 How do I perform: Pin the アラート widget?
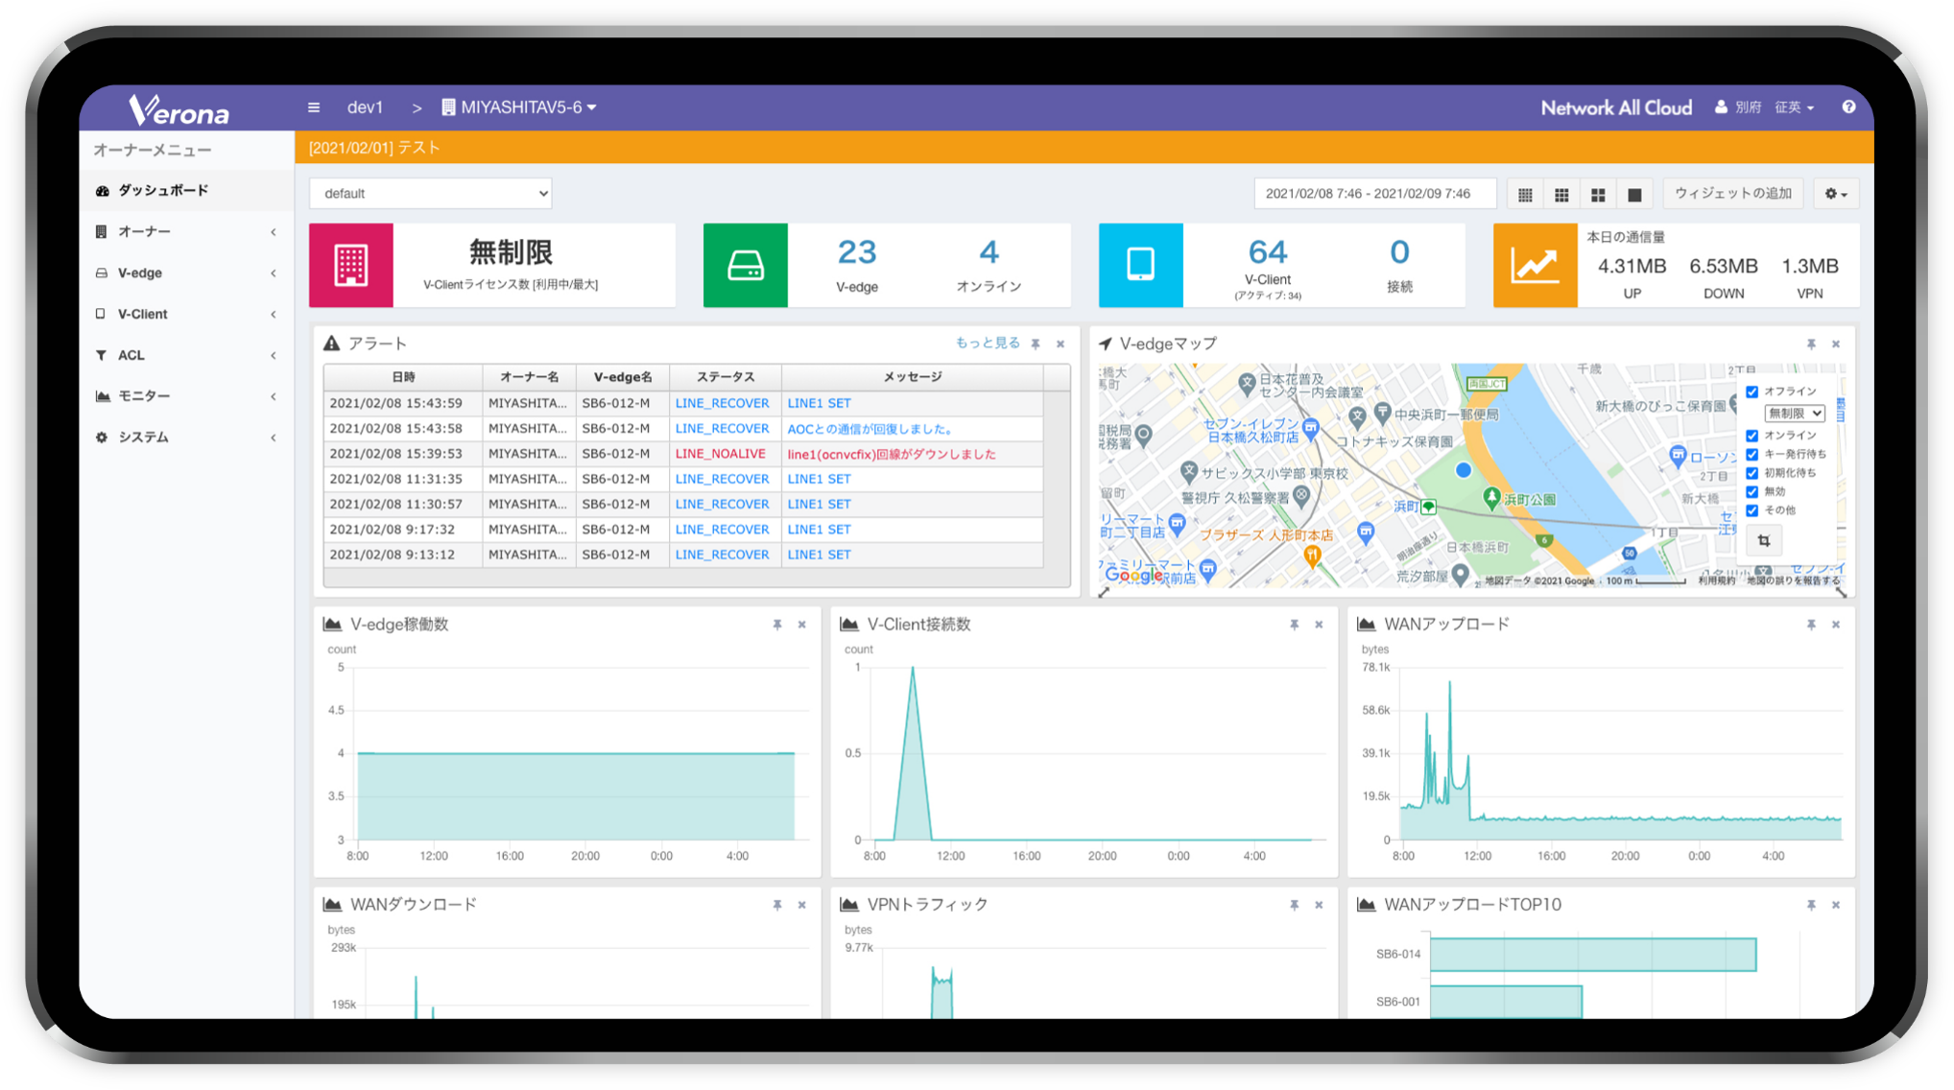[x=1034, y=343]
